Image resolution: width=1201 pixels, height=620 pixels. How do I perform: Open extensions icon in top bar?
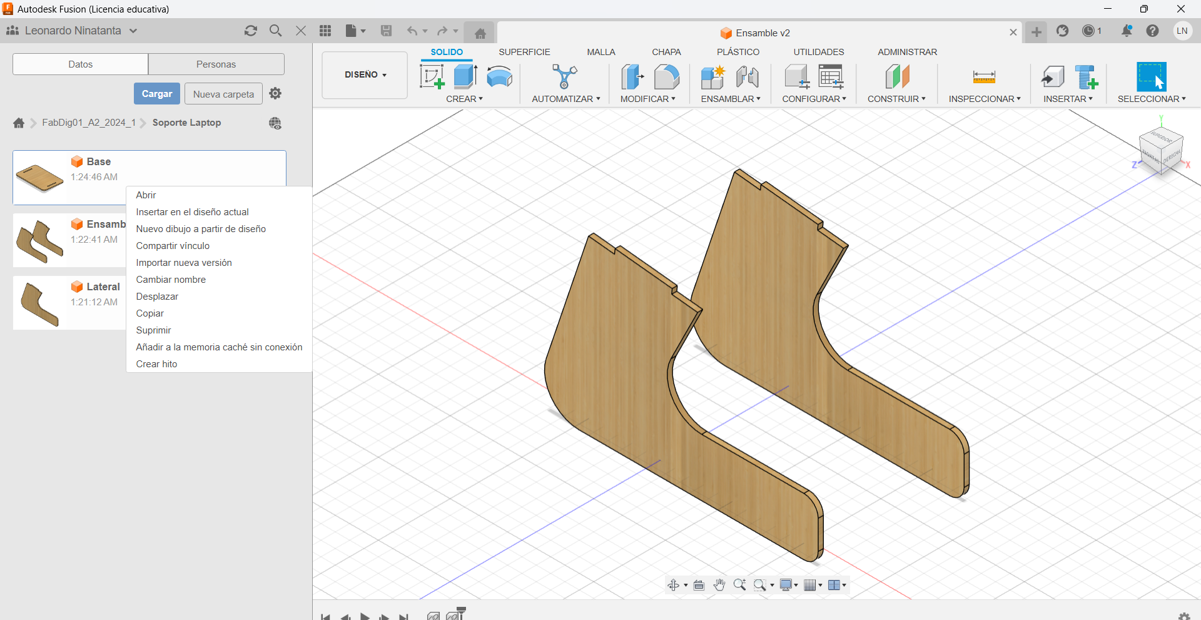1063,31
